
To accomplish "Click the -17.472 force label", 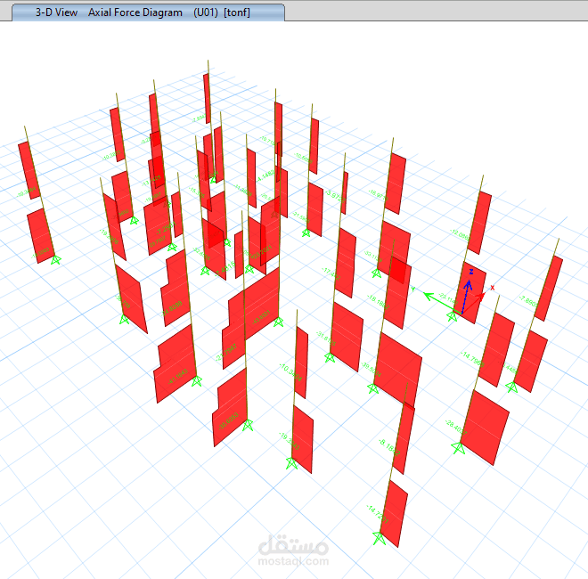I will 331,273.
